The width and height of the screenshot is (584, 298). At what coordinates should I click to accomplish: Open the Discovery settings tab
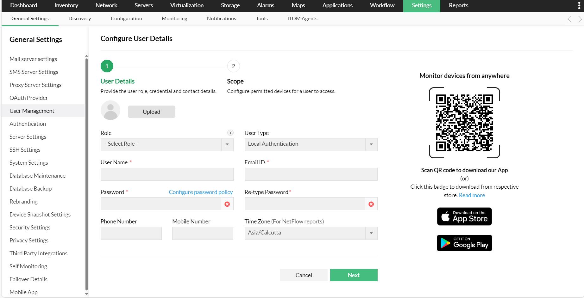pos(79,19)
